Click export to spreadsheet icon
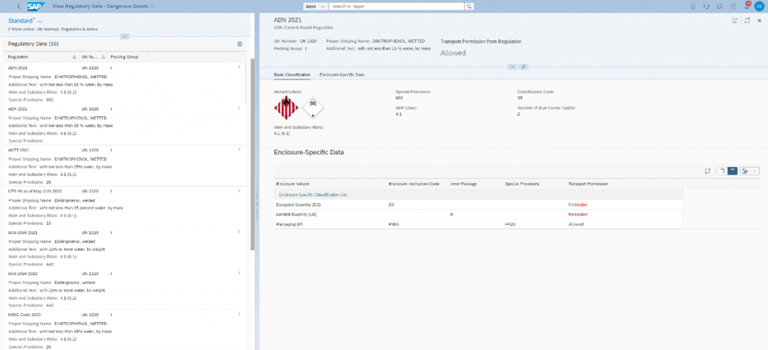The image size is (768, 350). pyautogui.click(x=745, y=171)
